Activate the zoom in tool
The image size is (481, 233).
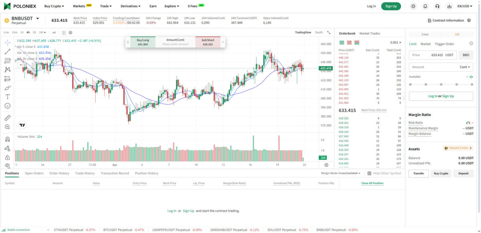point(7,127)
